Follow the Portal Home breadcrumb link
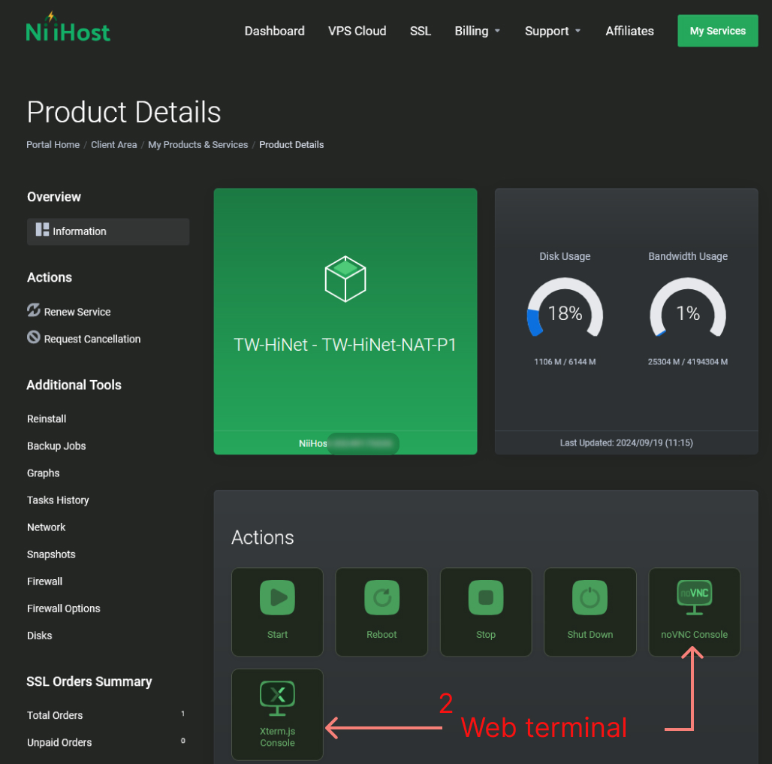This screenshot has height=764, width=772. click(x=53, y=145)
